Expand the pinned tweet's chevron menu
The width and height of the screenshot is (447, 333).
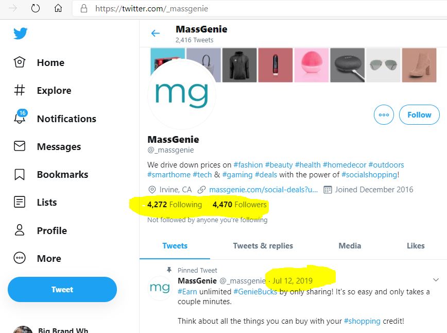[436, 280]
